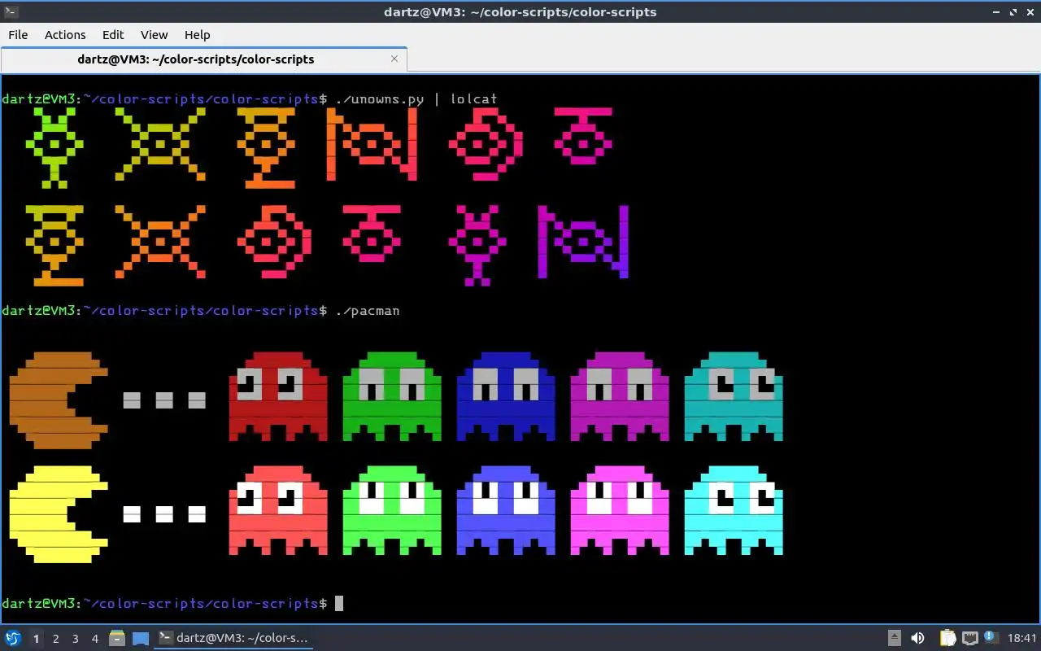Click the './unowns.py | lolcat' command text

click(x=416, y=99)
